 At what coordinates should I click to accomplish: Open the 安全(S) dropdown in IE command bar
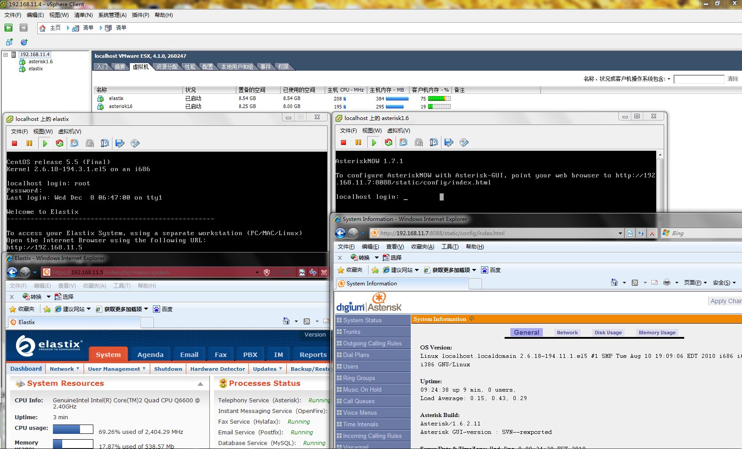pos(724,283)
